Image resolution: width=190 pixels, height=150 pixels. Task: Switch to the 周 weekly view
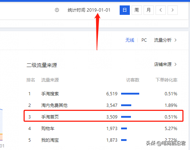pos(137,10)
